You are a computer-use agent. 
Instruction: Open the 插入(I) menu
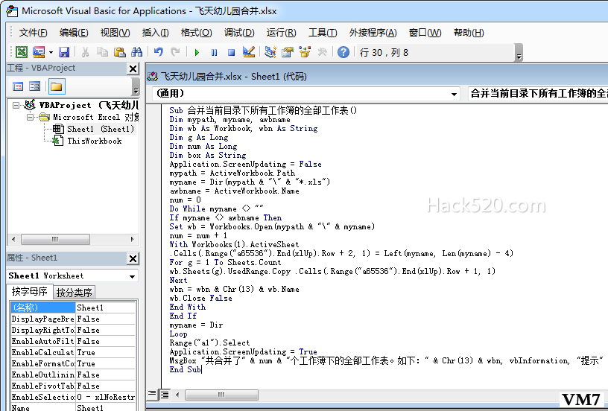(155, 33)
